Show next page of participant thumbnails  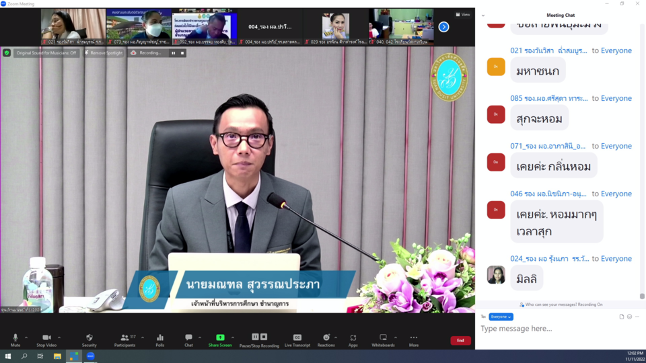tap(443, 27)
